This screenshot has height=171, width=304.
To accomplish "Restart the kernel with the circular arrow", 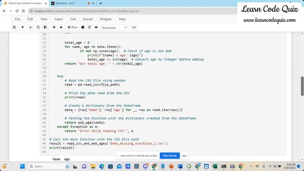I will (x=89, y=28).
